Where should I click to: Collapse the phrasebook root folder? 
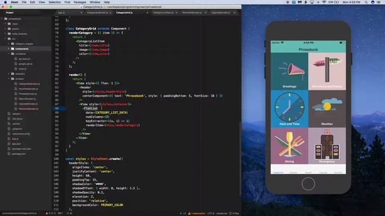2,19
